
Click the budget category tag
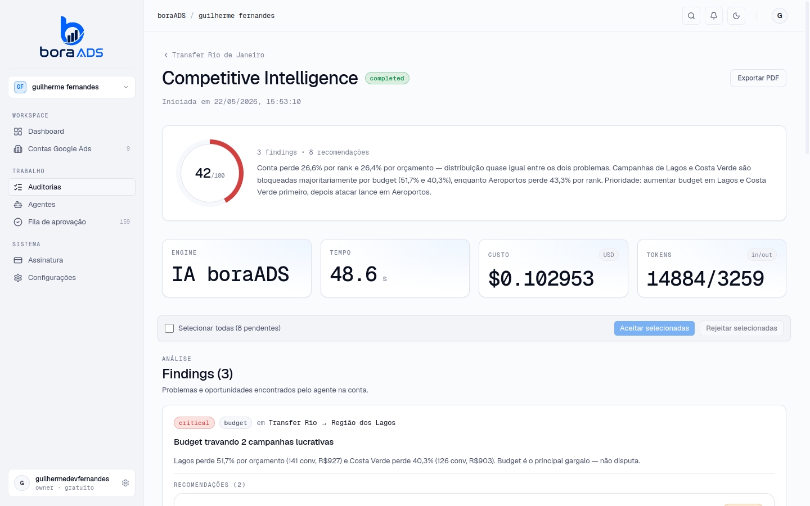[x=235, y=423]
